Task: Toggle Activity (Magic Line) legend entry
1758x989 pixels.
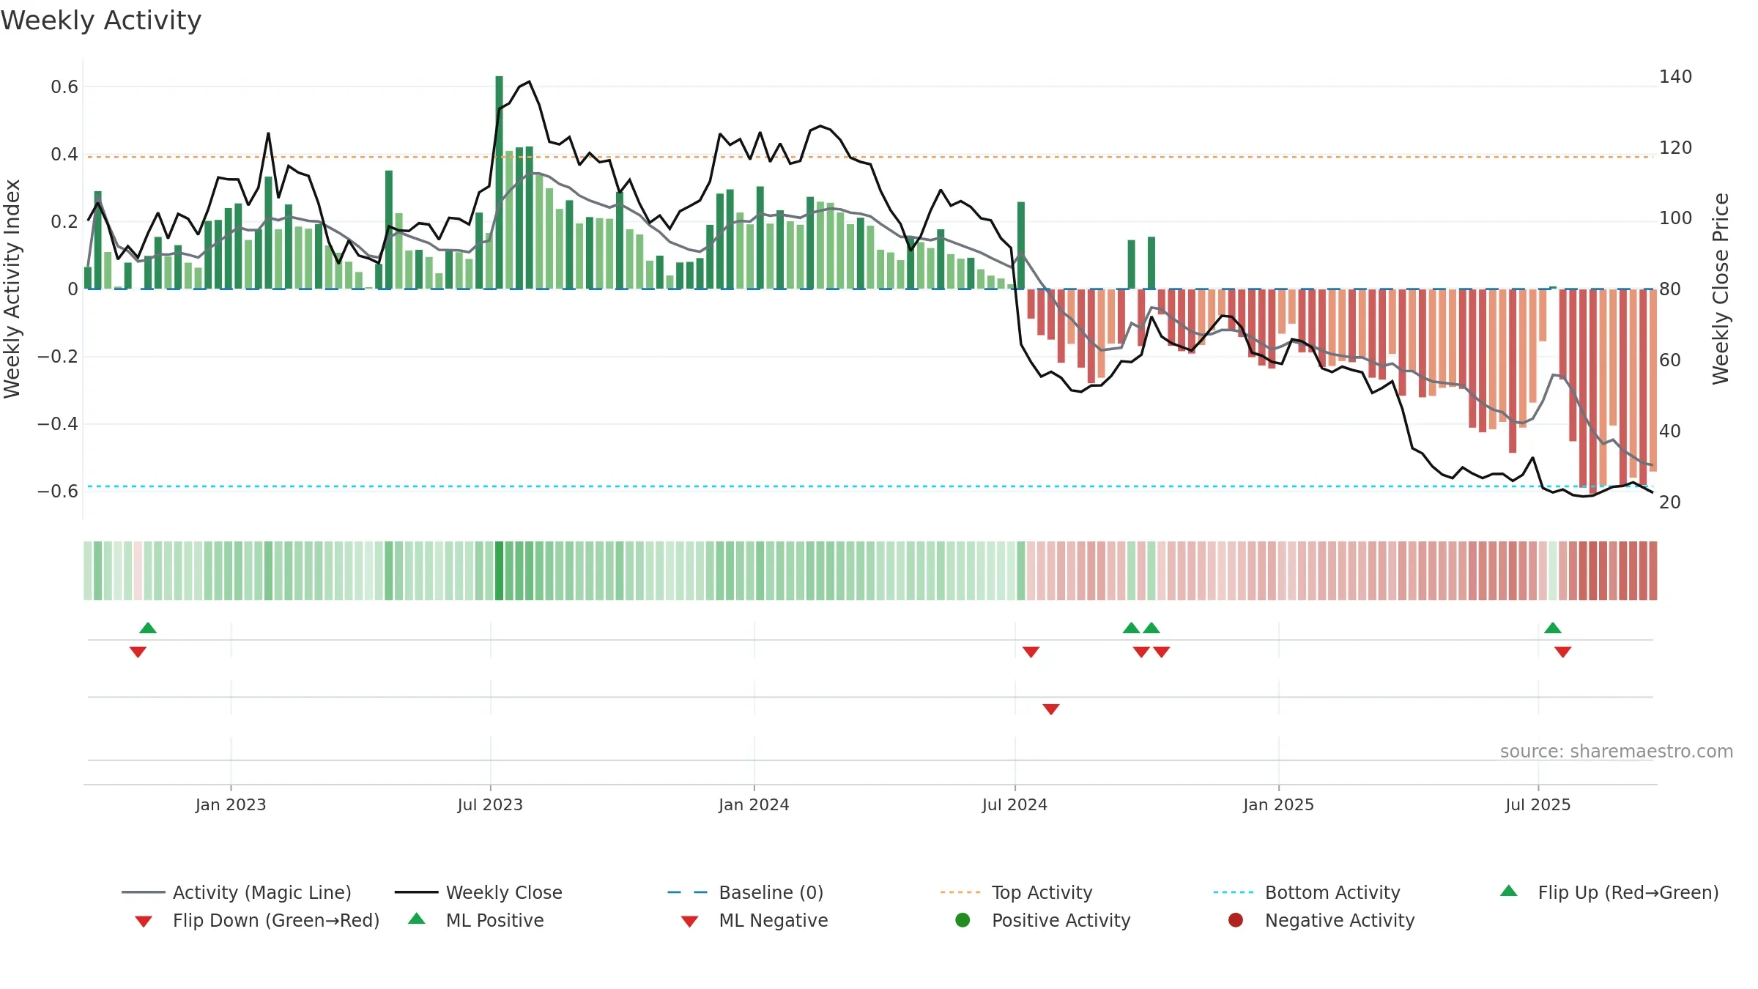Action: tap(237, 892)
